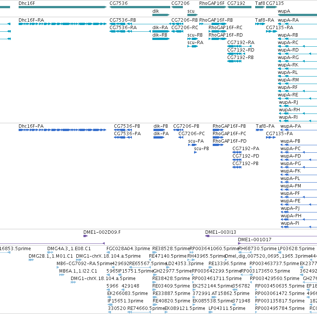Click EST LP04311.5prime
The width and height of the screenshot is (317, 314).
pyautogui.click(x=211, y=312)
